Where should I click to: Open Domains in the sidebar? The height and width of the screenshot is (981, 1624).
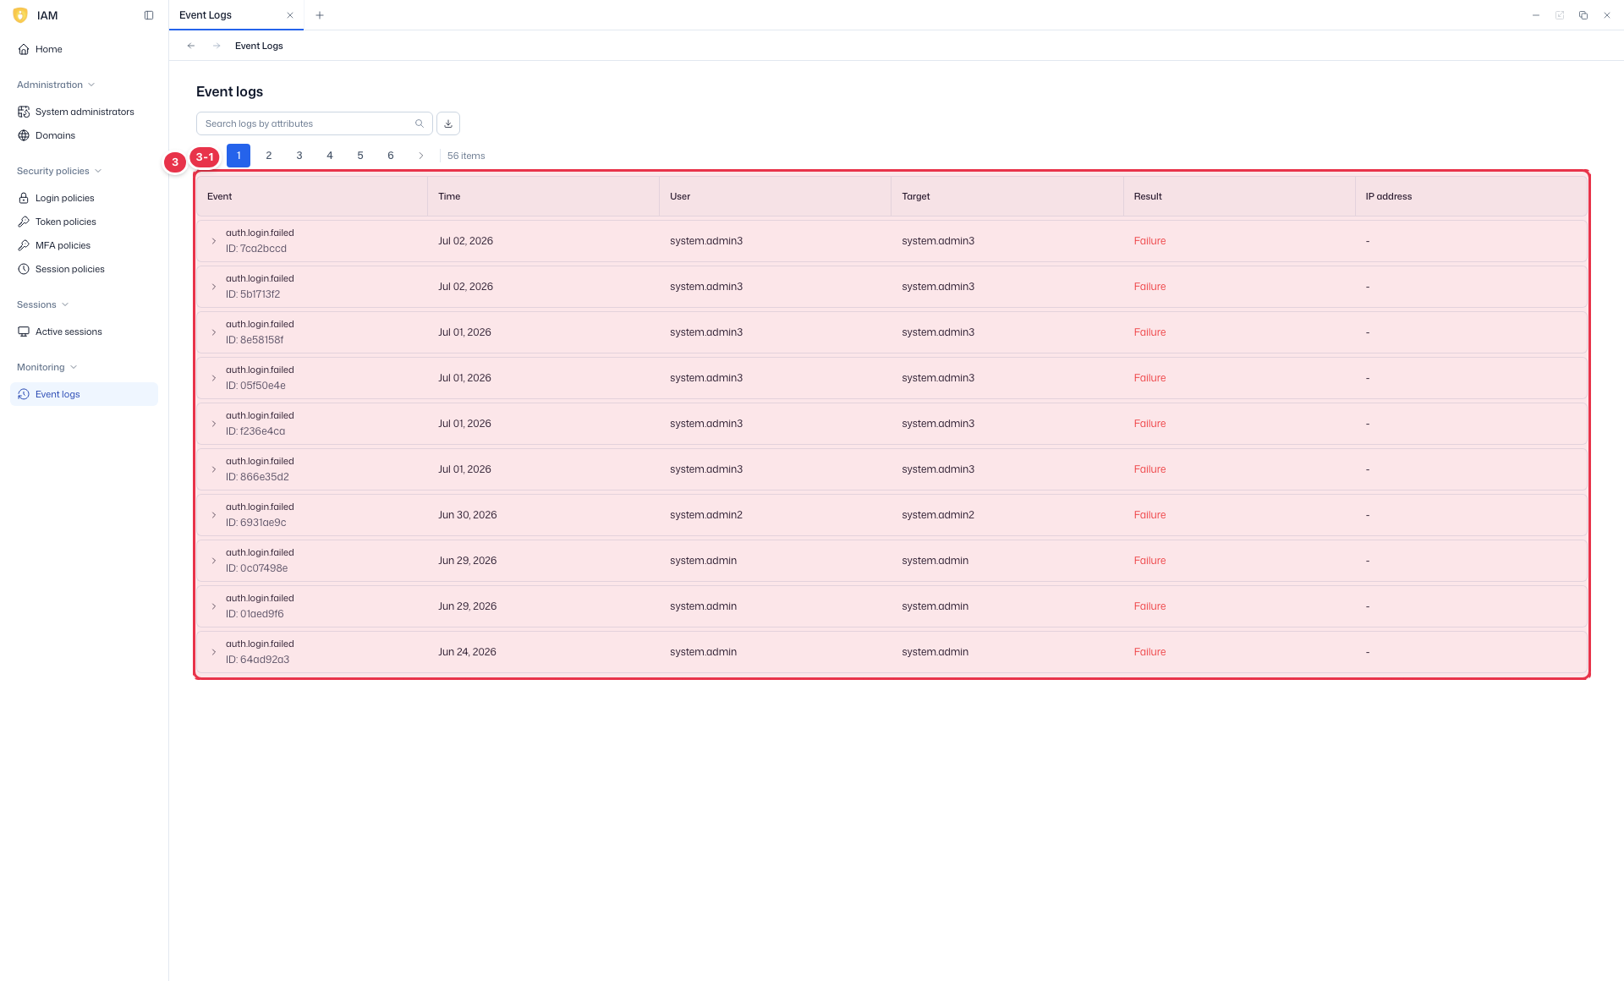[84, 135]
